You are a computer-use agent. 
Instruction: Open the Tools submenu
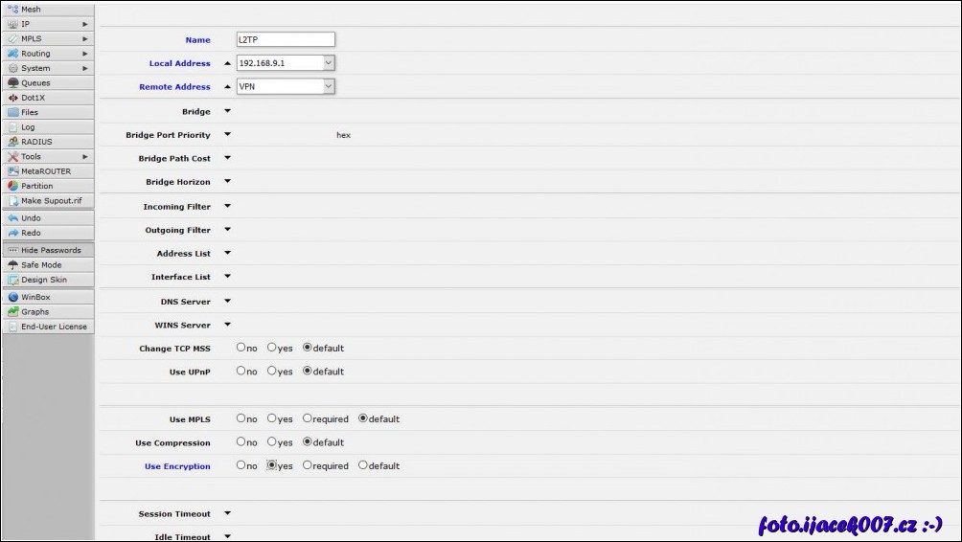point(48,156)
